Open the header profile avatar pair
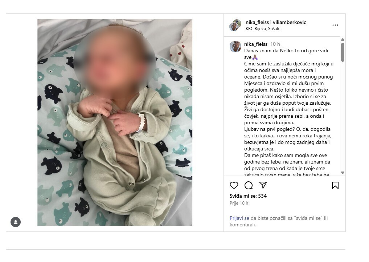 coord(235,25)
